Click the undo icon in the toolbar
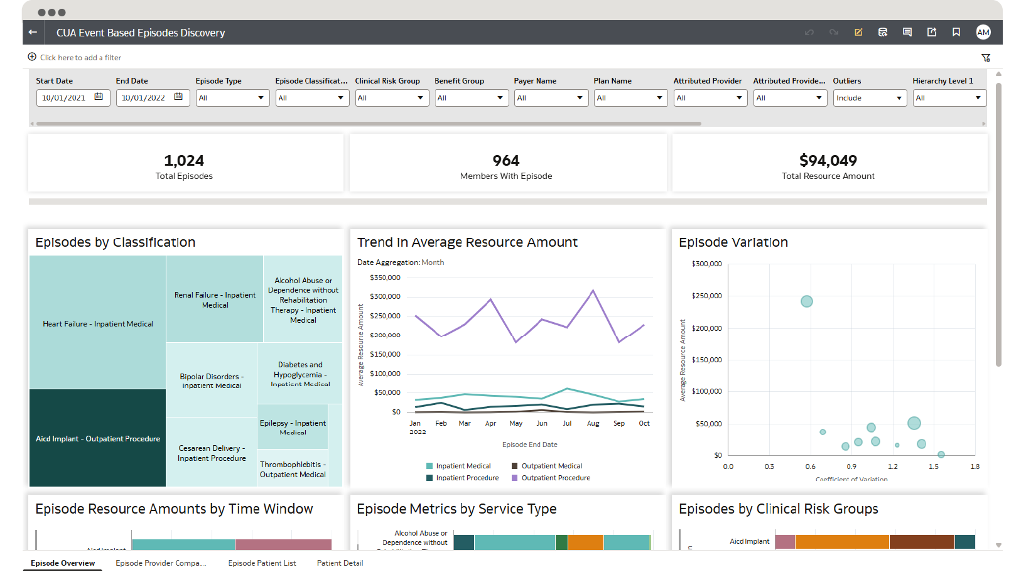Image resolution: width=1026 pixels, height=577 pixels. pos(809,32)
